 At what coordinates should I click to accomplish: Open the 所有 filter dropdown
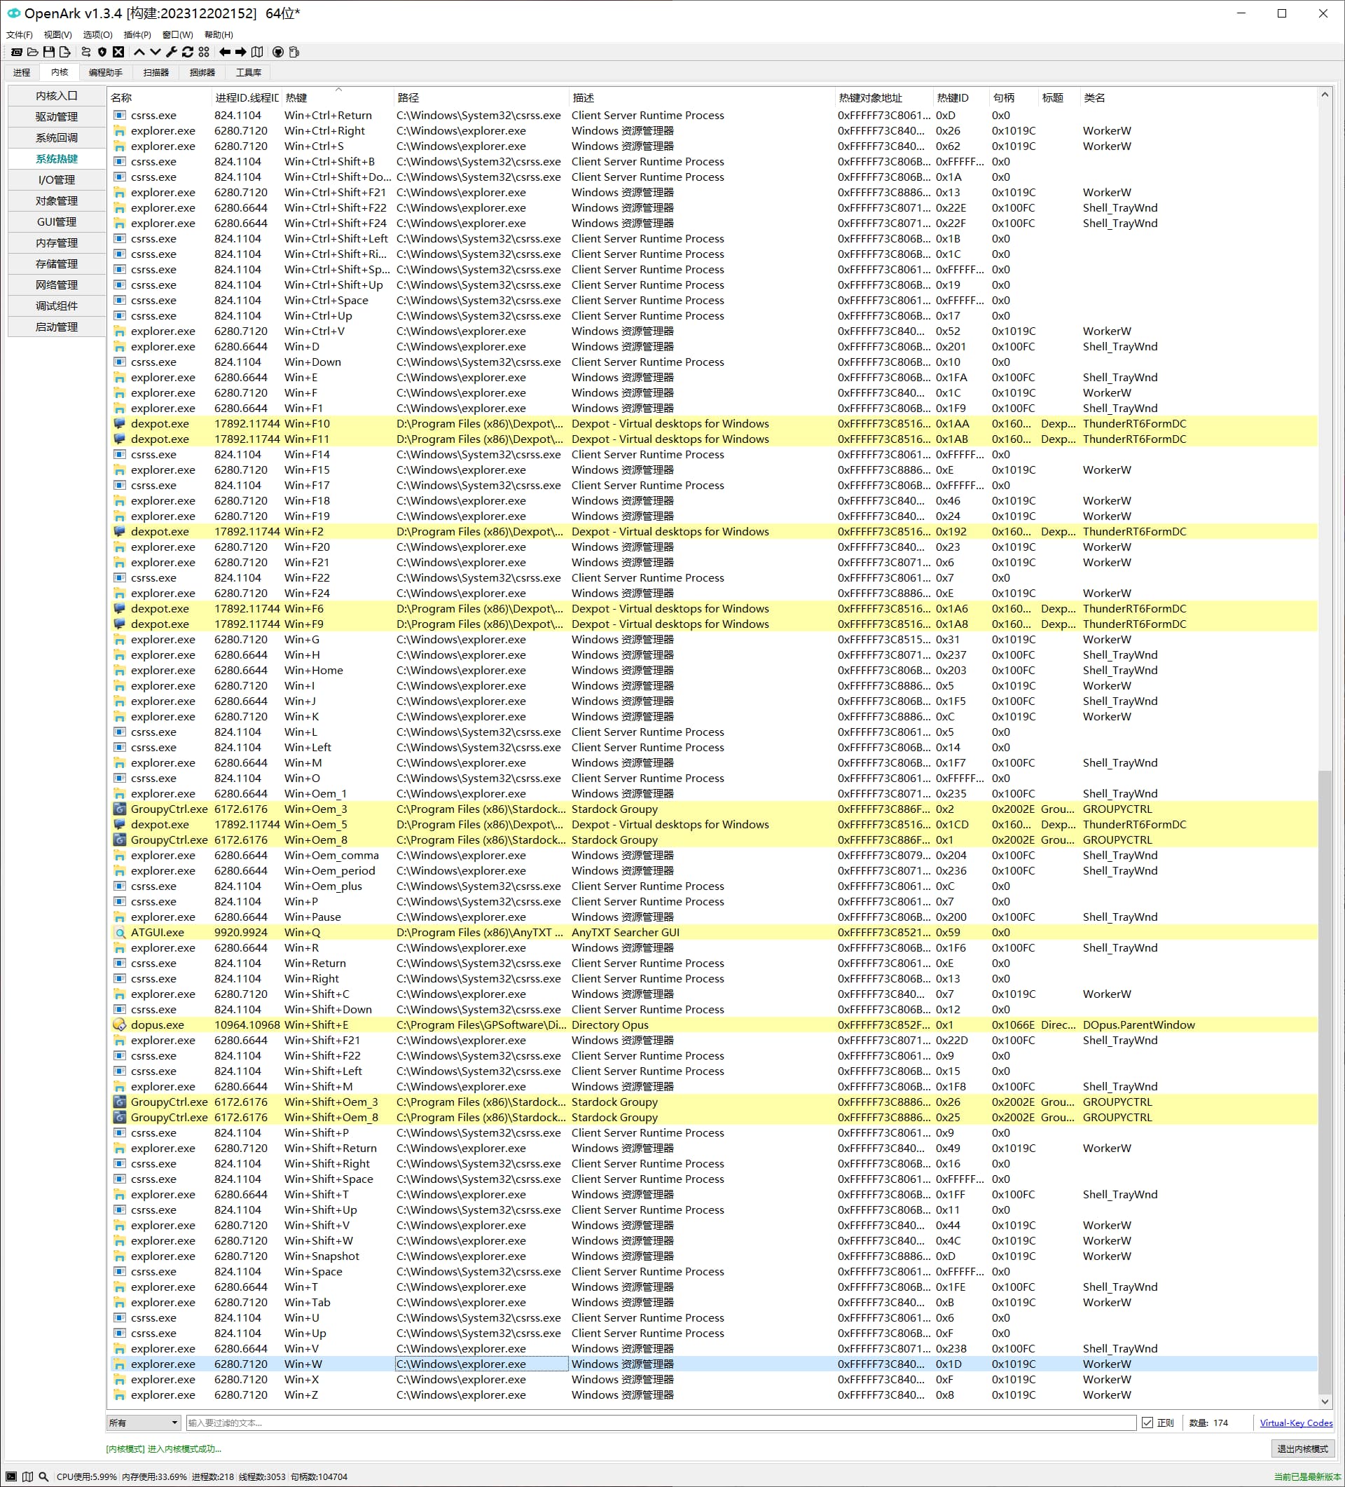(144, 1423)
